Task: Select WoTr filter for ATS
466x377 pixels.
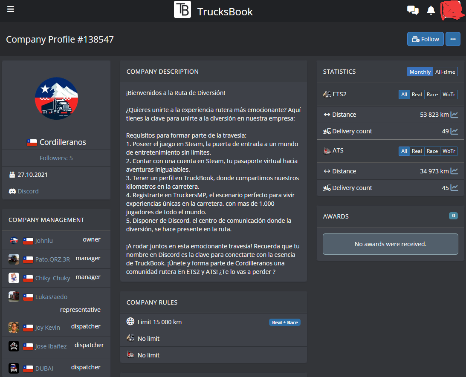Action: 449,151
